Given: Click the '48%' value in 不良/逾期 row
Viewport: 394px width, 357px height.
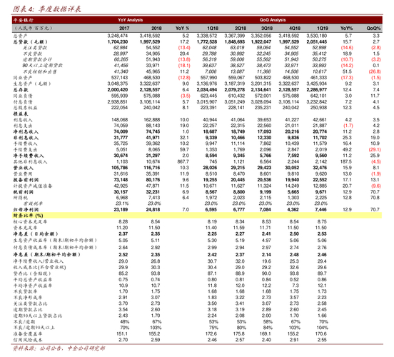Looking at the screenshot, I should (x=124, y=321).
